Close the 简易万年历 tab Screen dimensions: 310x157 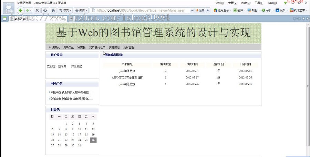(x=64, y=19)
